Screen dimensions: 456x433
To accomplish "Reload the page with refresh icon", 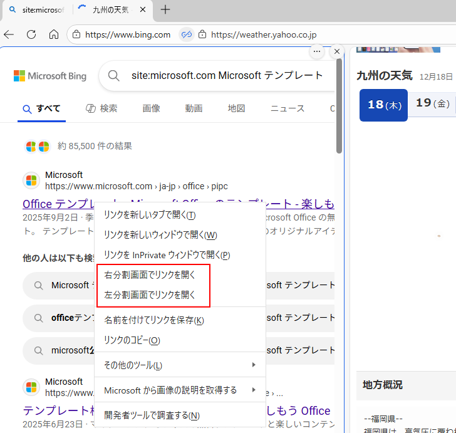I will coord(31,34).
